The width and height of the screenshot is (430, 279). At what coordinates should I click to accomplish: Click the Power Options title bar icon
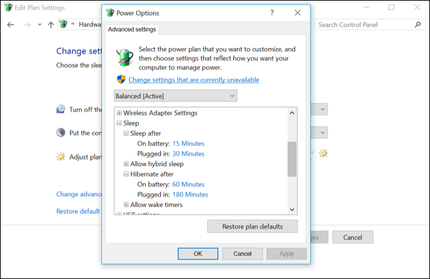[110, 13]
